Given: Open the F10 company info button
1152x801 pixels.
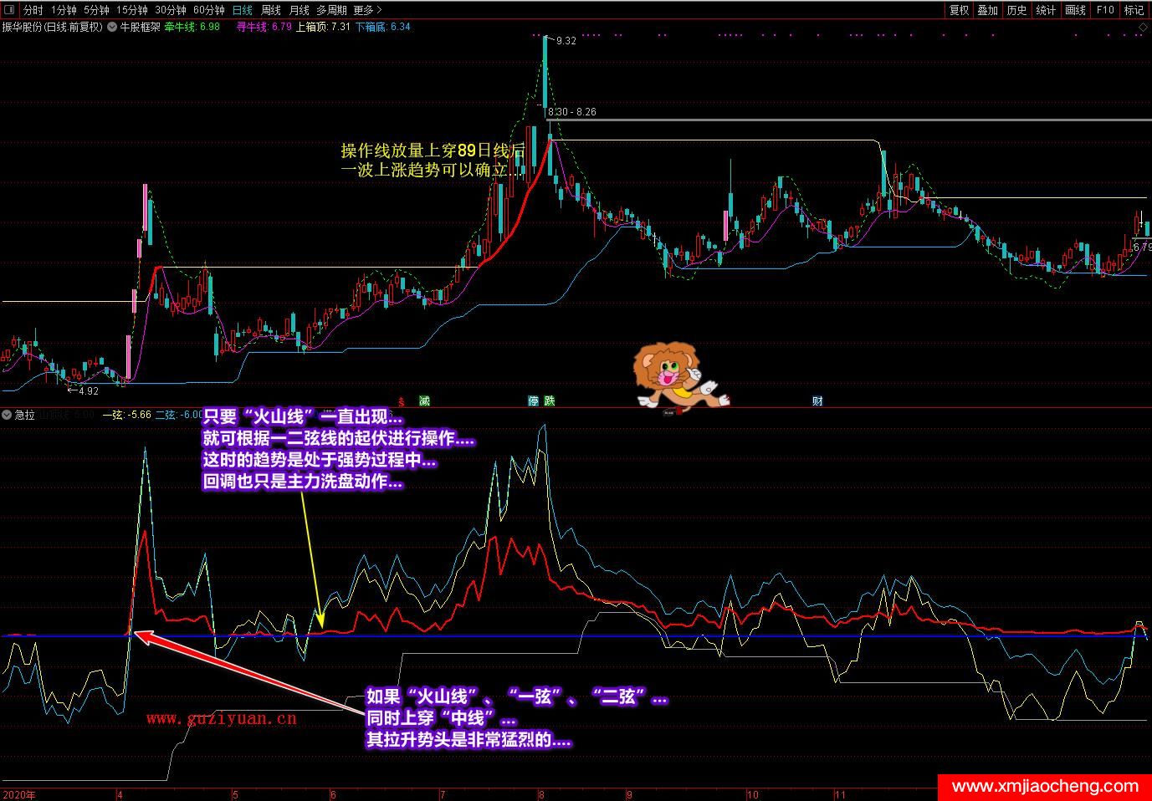Looking at the screenshot, I should [x=1105, y=10].
